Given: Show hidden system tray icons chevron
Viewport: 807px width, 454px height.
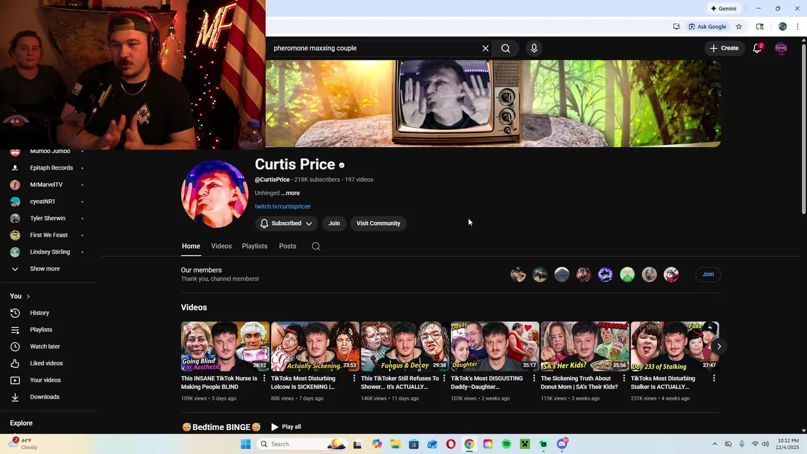Looking at the screenshot, I should (714, 444).
